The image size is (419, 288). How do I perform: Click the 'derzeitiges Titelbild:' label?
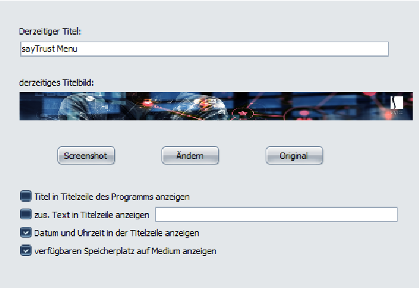pos(57,83)
